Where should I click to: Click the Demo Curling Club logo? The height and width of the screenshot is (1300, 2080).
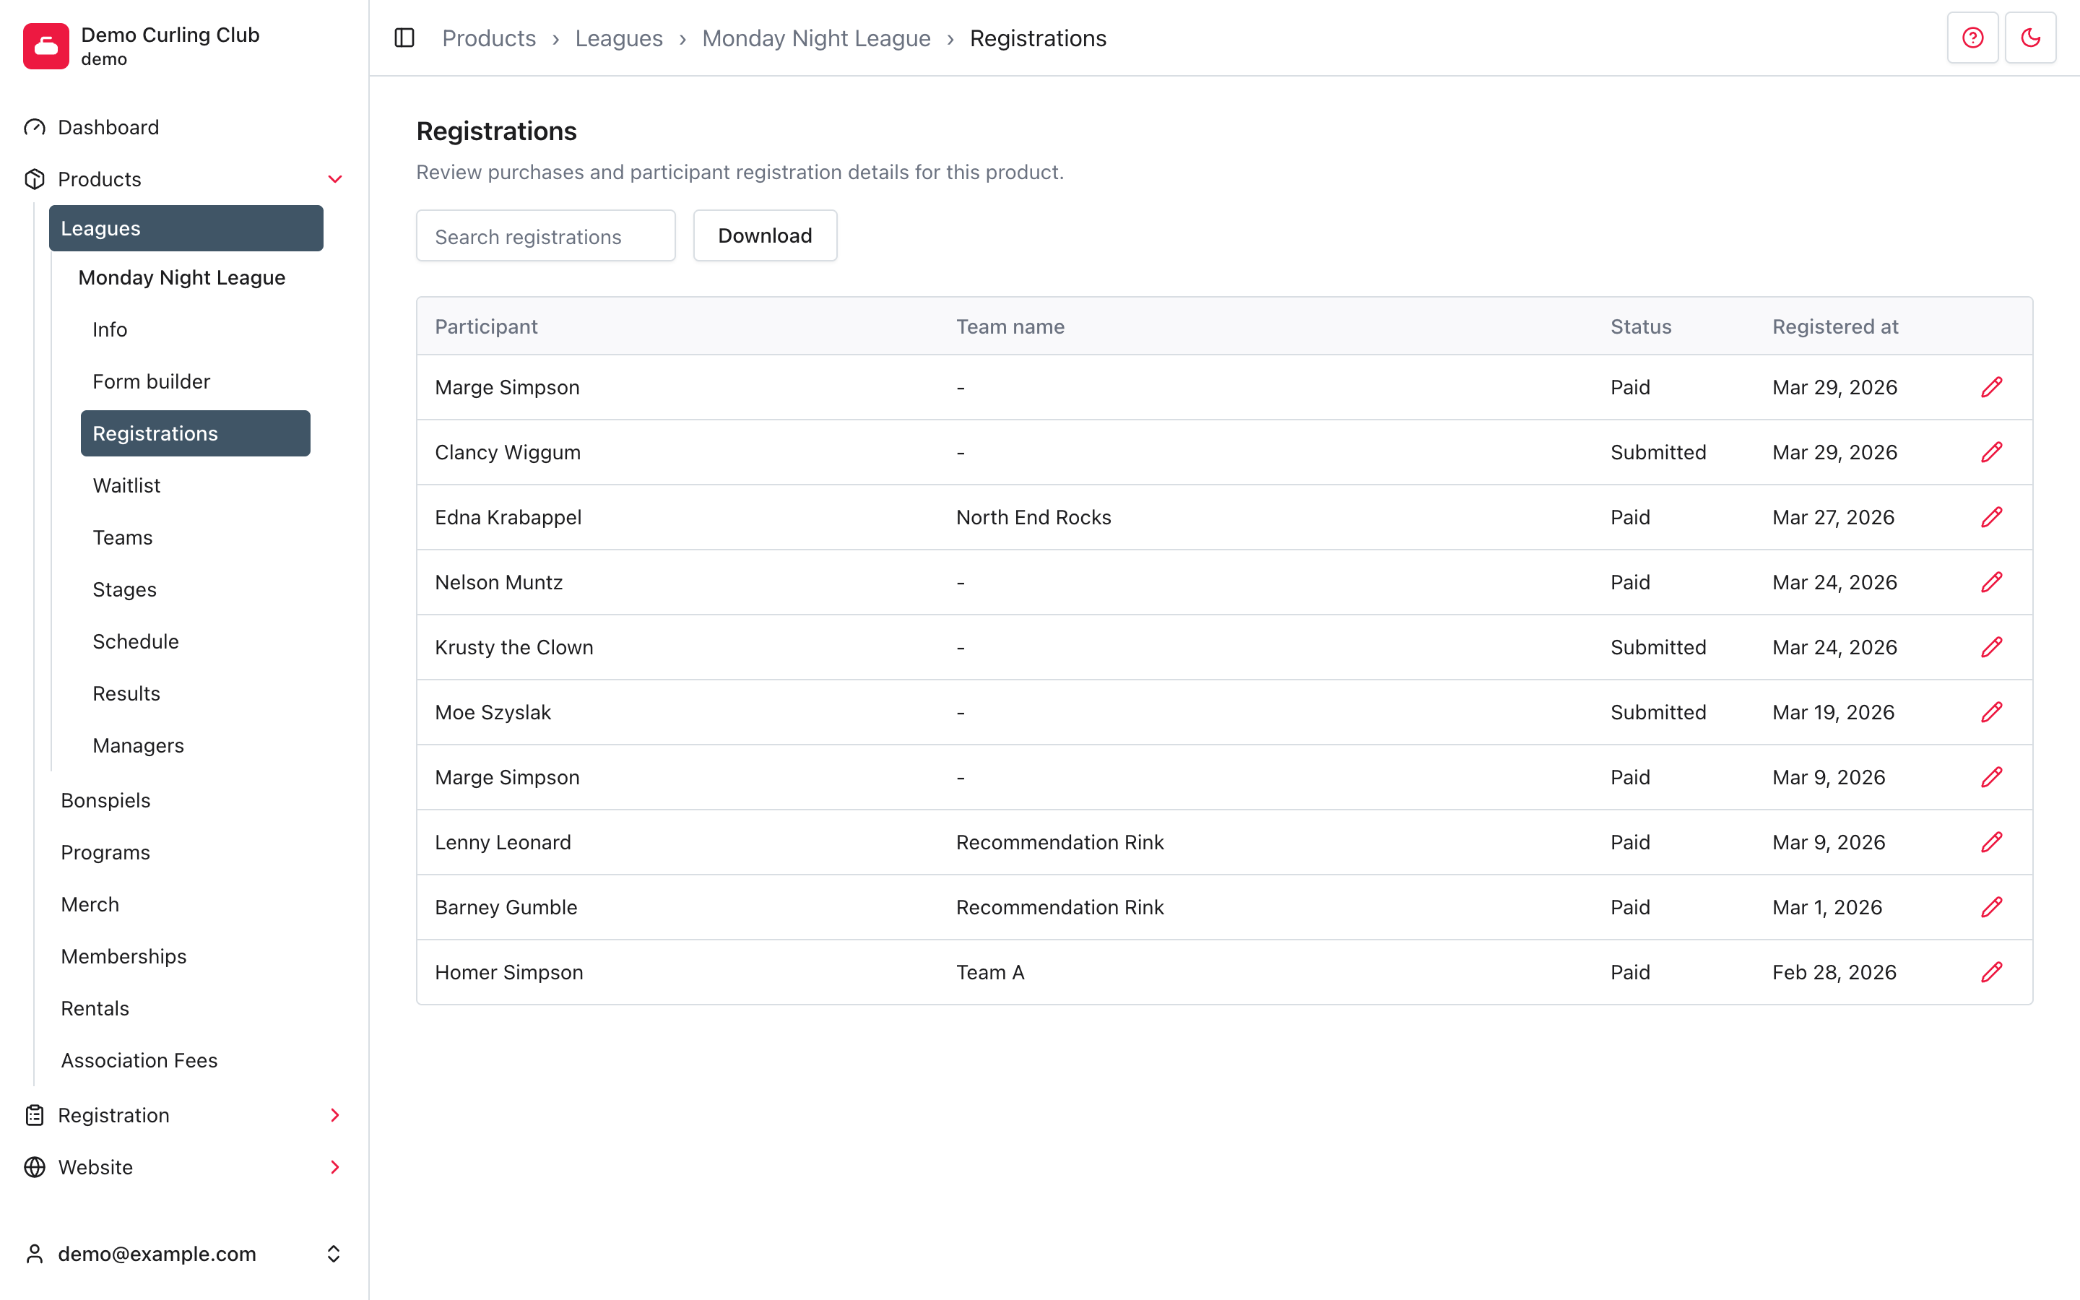[x=46, y=45]
